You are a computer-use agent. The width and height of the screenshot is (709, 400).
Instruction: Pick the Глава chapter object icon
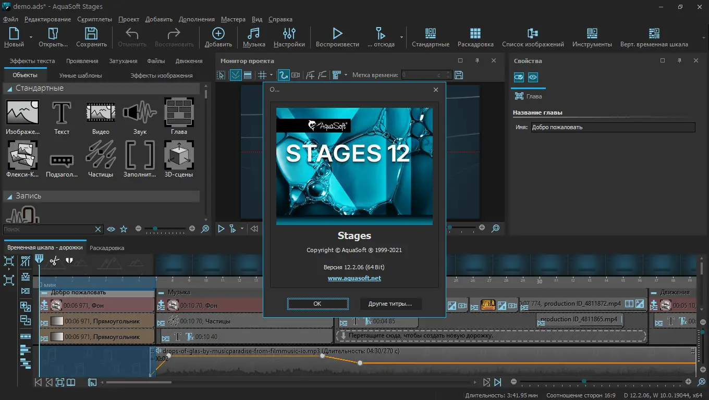tap(179, 112)
